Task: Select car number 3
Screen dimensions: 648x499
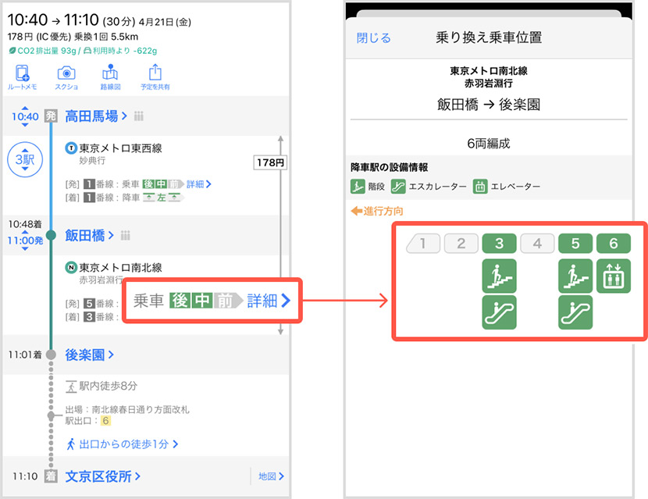Action: click(x=499, y=244)
